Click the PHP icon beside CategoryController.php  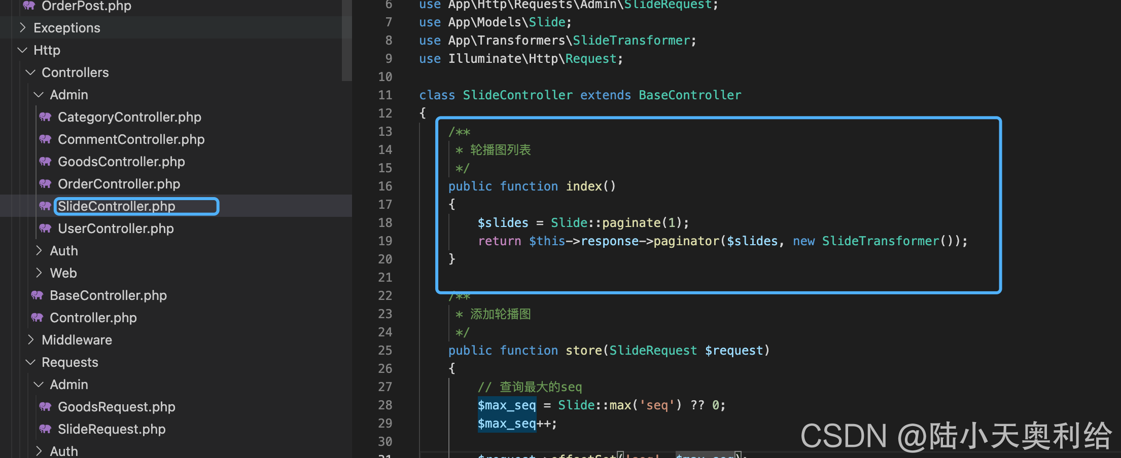pos(45,117)
